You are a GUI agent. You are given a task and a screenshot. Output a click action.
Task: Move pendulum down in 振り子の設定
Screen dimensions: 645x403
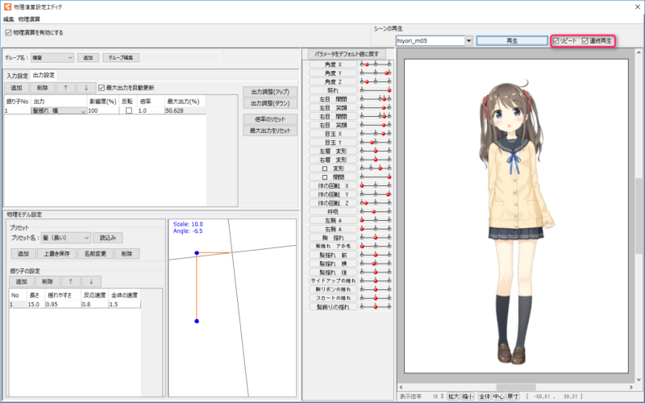coord(91,281)
